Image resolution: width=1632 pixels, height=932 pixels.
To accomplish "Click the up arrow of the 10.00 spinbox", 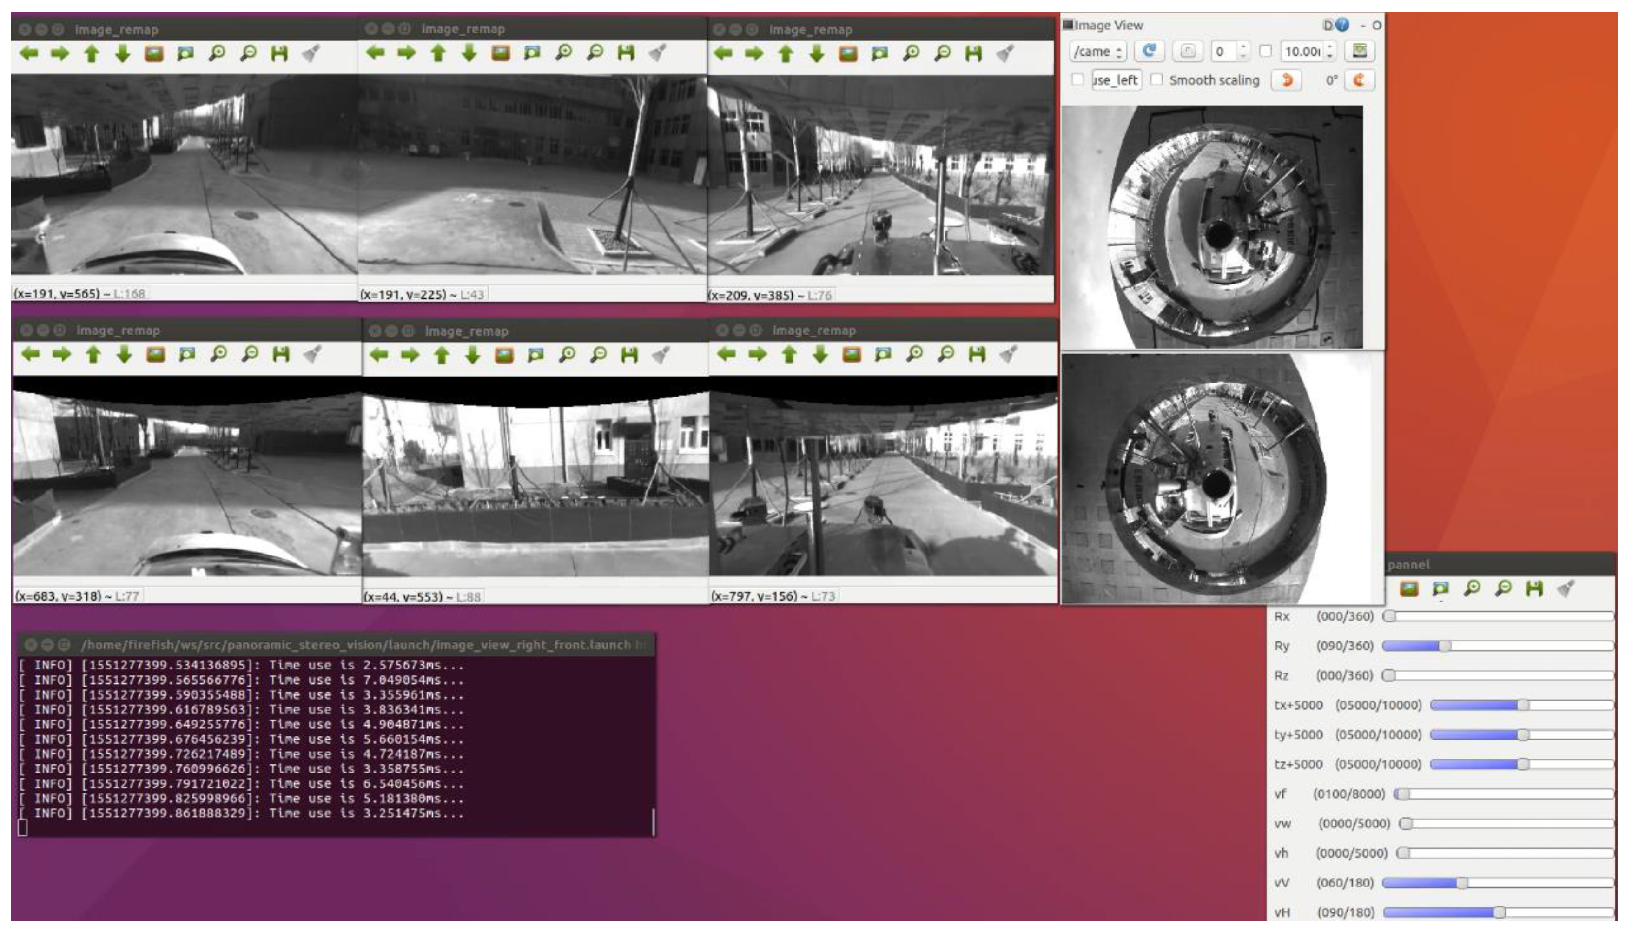I will click(x=1330, y=47).
